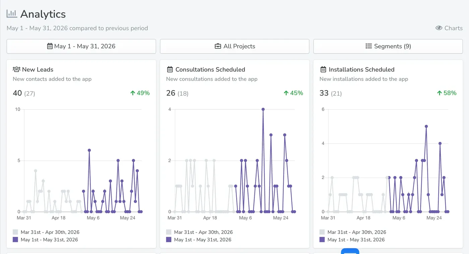Click the Installations peak data point at 5
The width and height of the screenshot is (469, 254).
[x=426, y=126]
